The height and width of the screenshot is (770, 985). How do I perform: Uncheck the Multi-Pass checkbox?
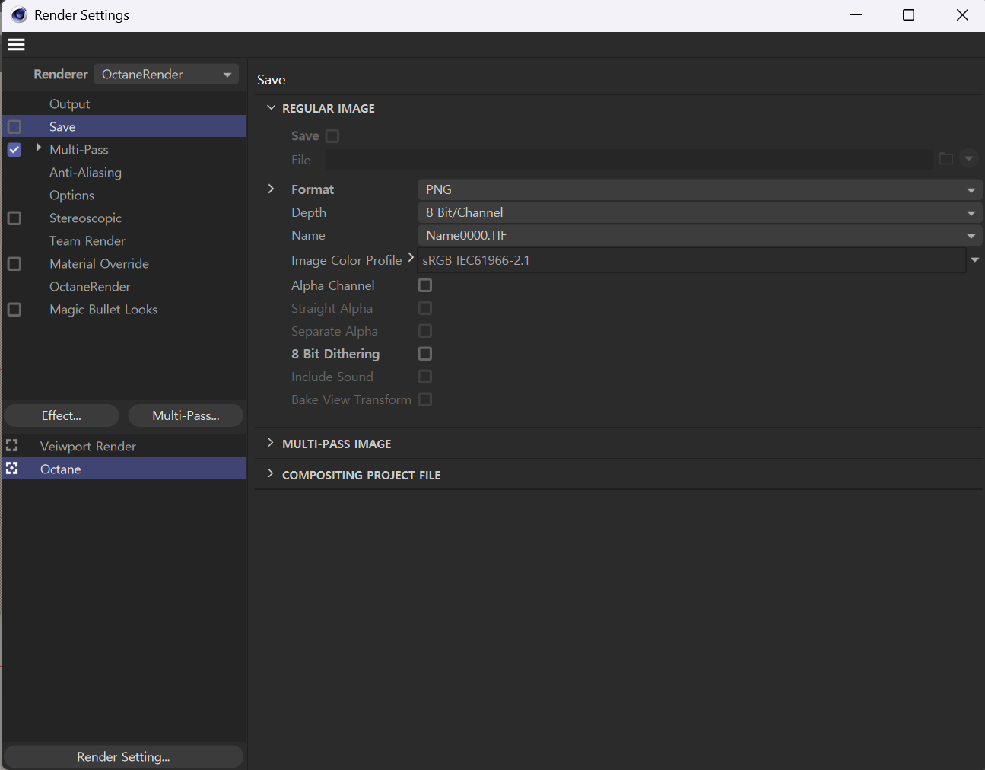[x=14, y=150]
